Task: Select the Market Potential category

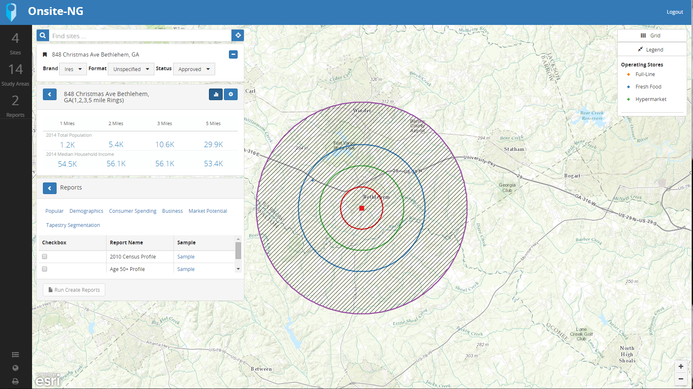Action: click(208, 211)
